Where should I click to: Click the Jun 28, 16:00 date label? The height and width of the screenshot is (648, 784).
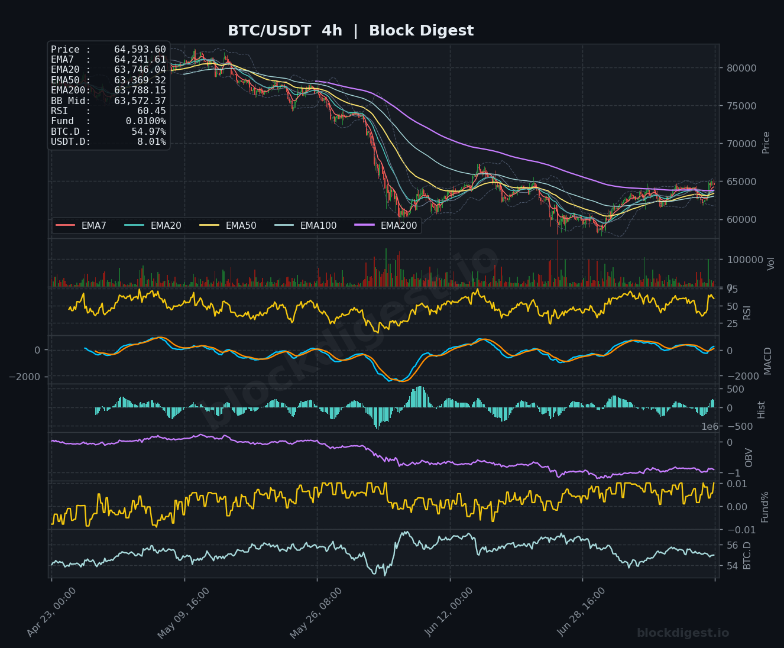[581, 612]
